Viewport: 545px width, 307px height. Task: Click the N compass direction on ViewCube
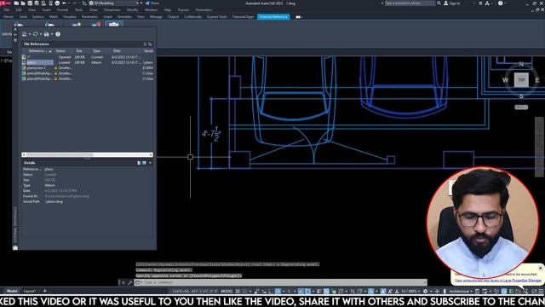pyautogui.click(x=521, y=64)
